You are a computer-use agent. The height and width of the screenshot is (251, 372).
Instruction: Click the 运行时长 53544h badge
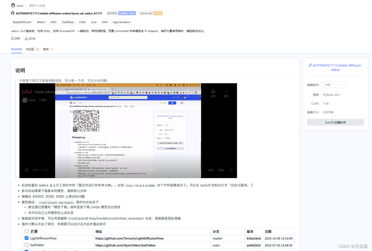(x=121, y=13)
